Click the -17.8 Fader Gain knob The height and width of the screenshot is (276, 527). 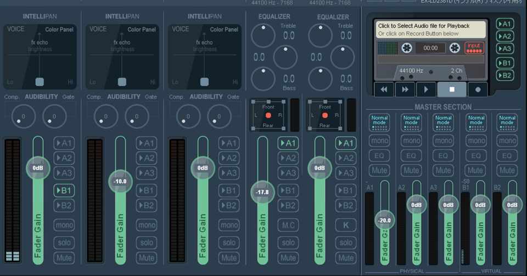click(x=262, y=192)
